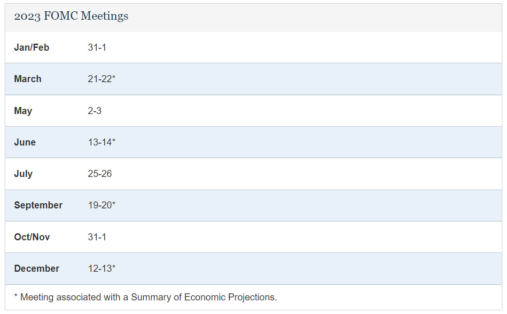Image resolution: width=507 pixels, height=314 pixels.
Task: Select the June row label
Action: (x=25, y=142)
